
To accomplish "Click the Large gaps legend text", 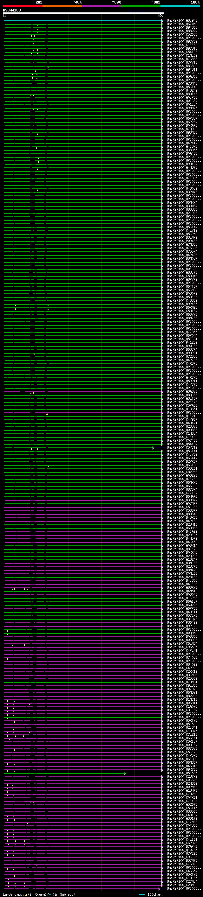I will [x=39, y=894].
